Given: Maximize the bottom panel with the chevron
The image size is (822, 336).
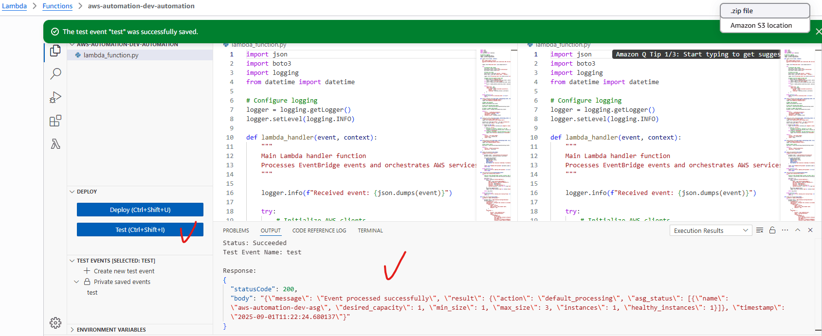Looking at the screenshot, I should (798, 230).
